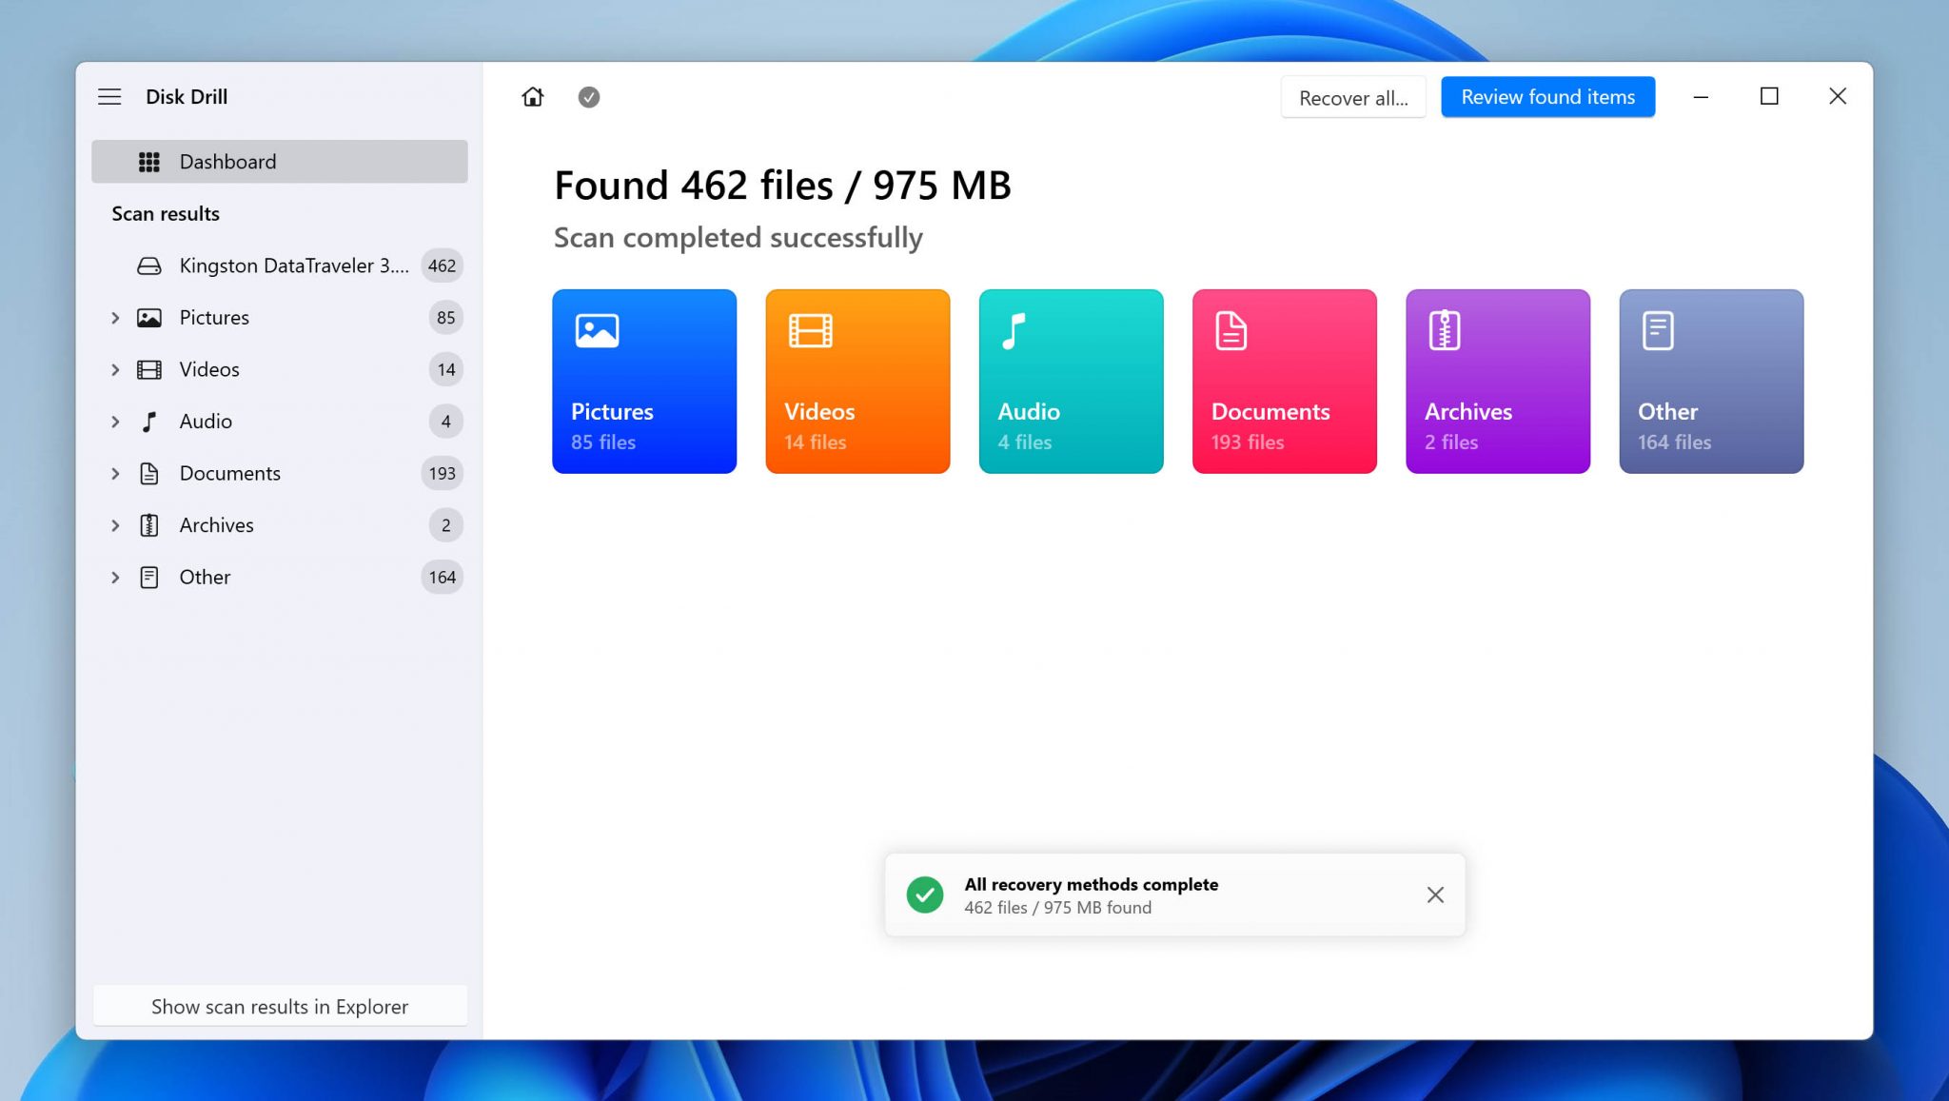Select Kingston DataTraveler scan result
The width and height of the screenshot is (1949, 1101).
pos(293,265)
